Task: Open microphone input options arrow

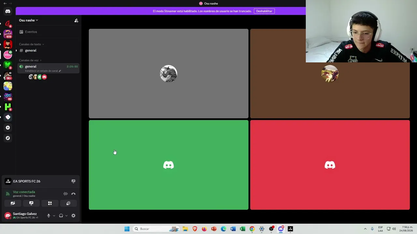Action: point(54,215)
